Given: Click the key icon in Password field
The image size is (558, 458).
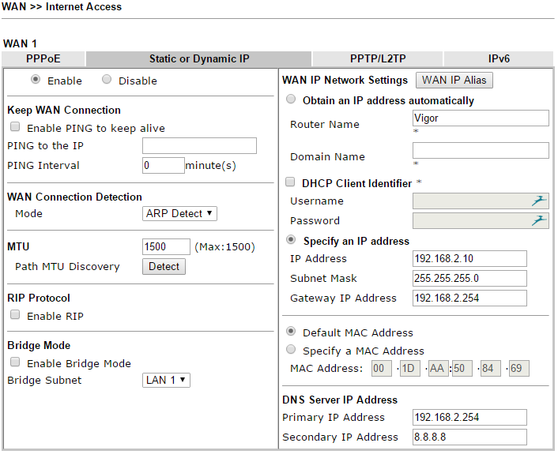Looking at the screenshot, I should tap(539, 220).
